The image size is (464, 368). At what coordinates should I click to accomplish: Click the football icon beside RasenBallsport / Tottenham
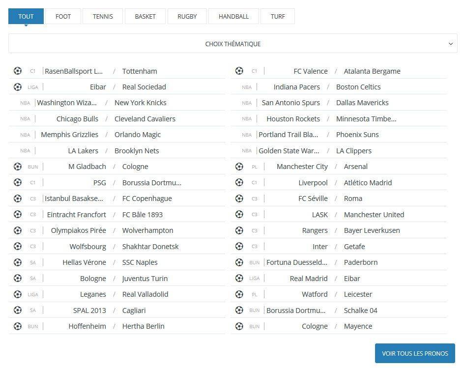pos(18,71)
